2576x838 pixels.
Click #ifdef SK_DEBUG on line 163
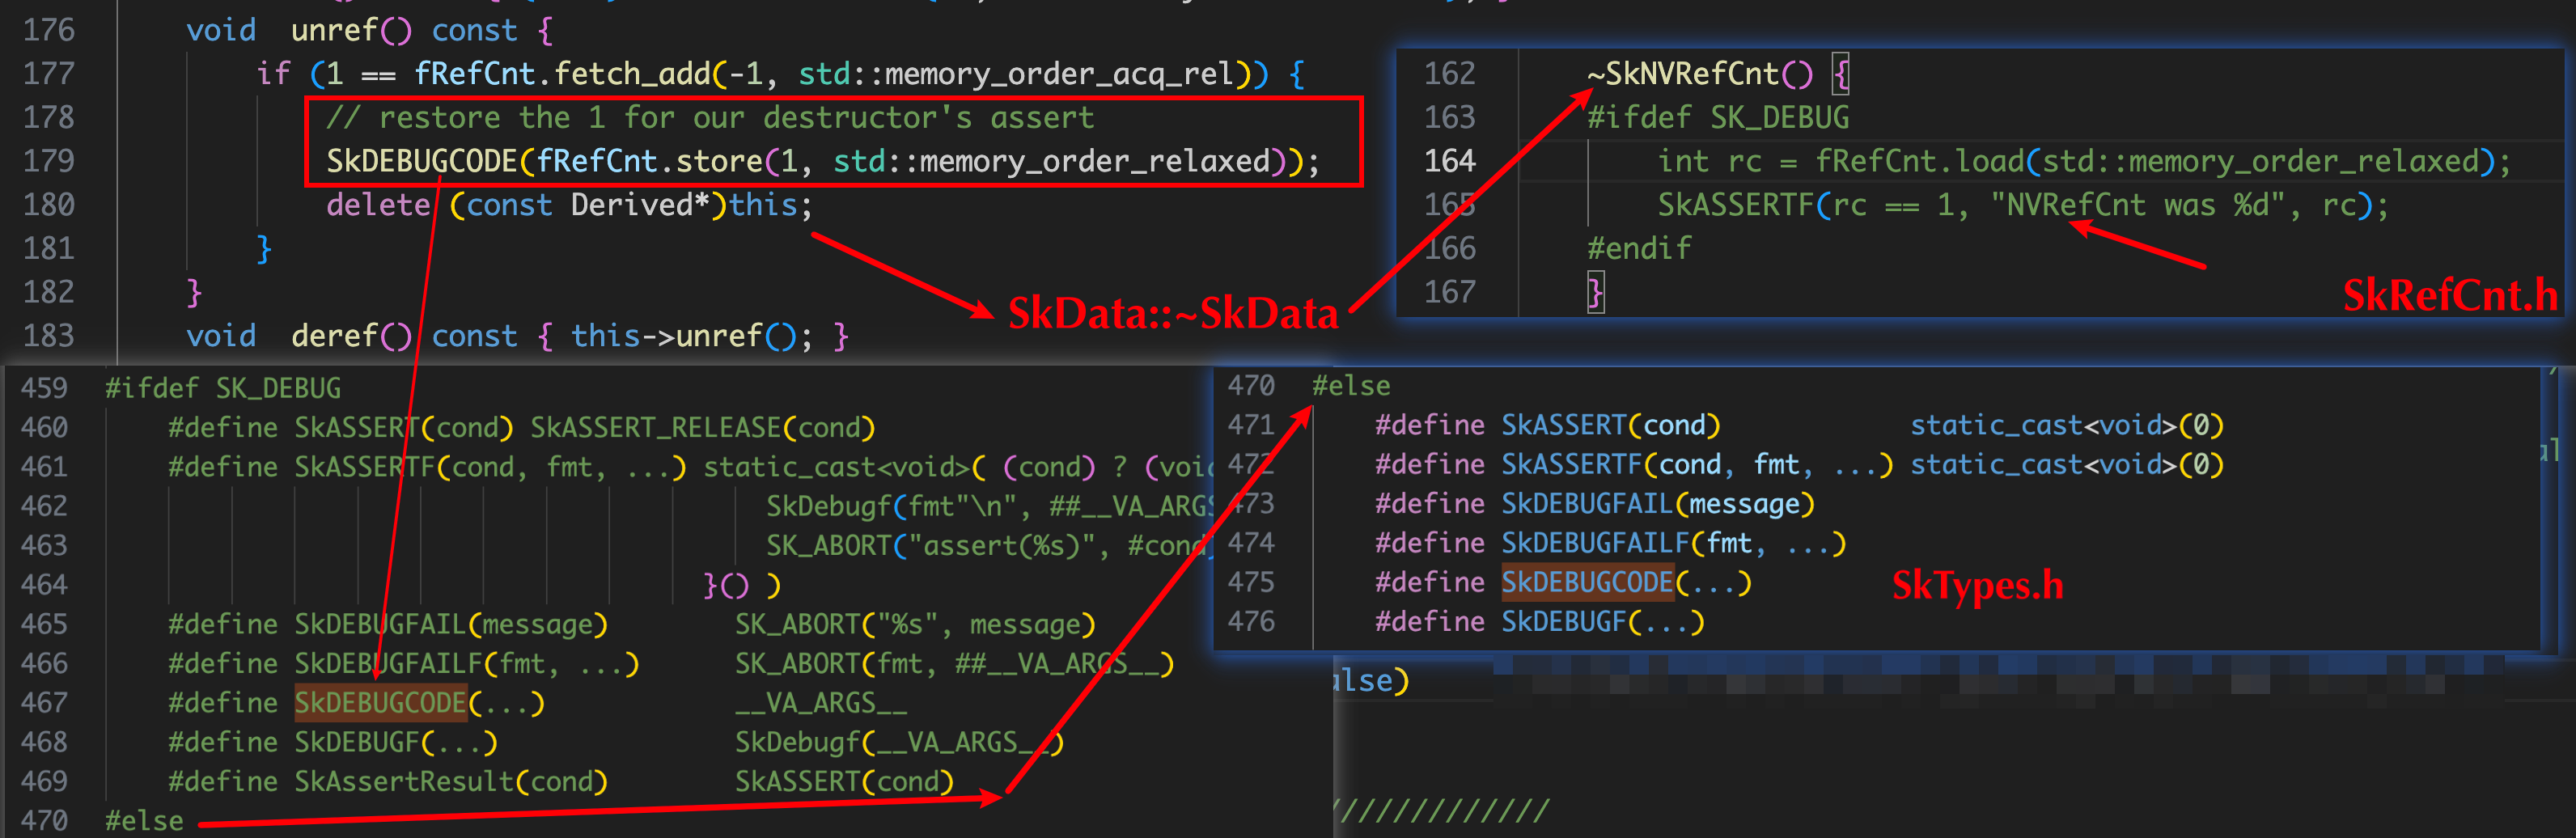click(1718, 118)
